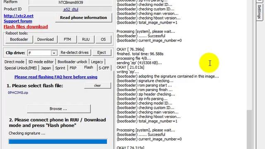Image resolution: width=265 pixels, height=149 pixels.
Task: Clear the selected flash file
Action: coord(98,86)
